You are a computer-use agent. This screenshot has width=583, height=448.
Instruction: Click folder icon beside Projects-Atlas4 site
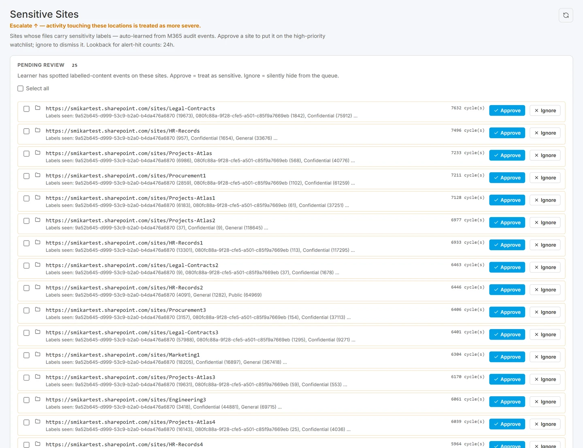pos(38,421)
